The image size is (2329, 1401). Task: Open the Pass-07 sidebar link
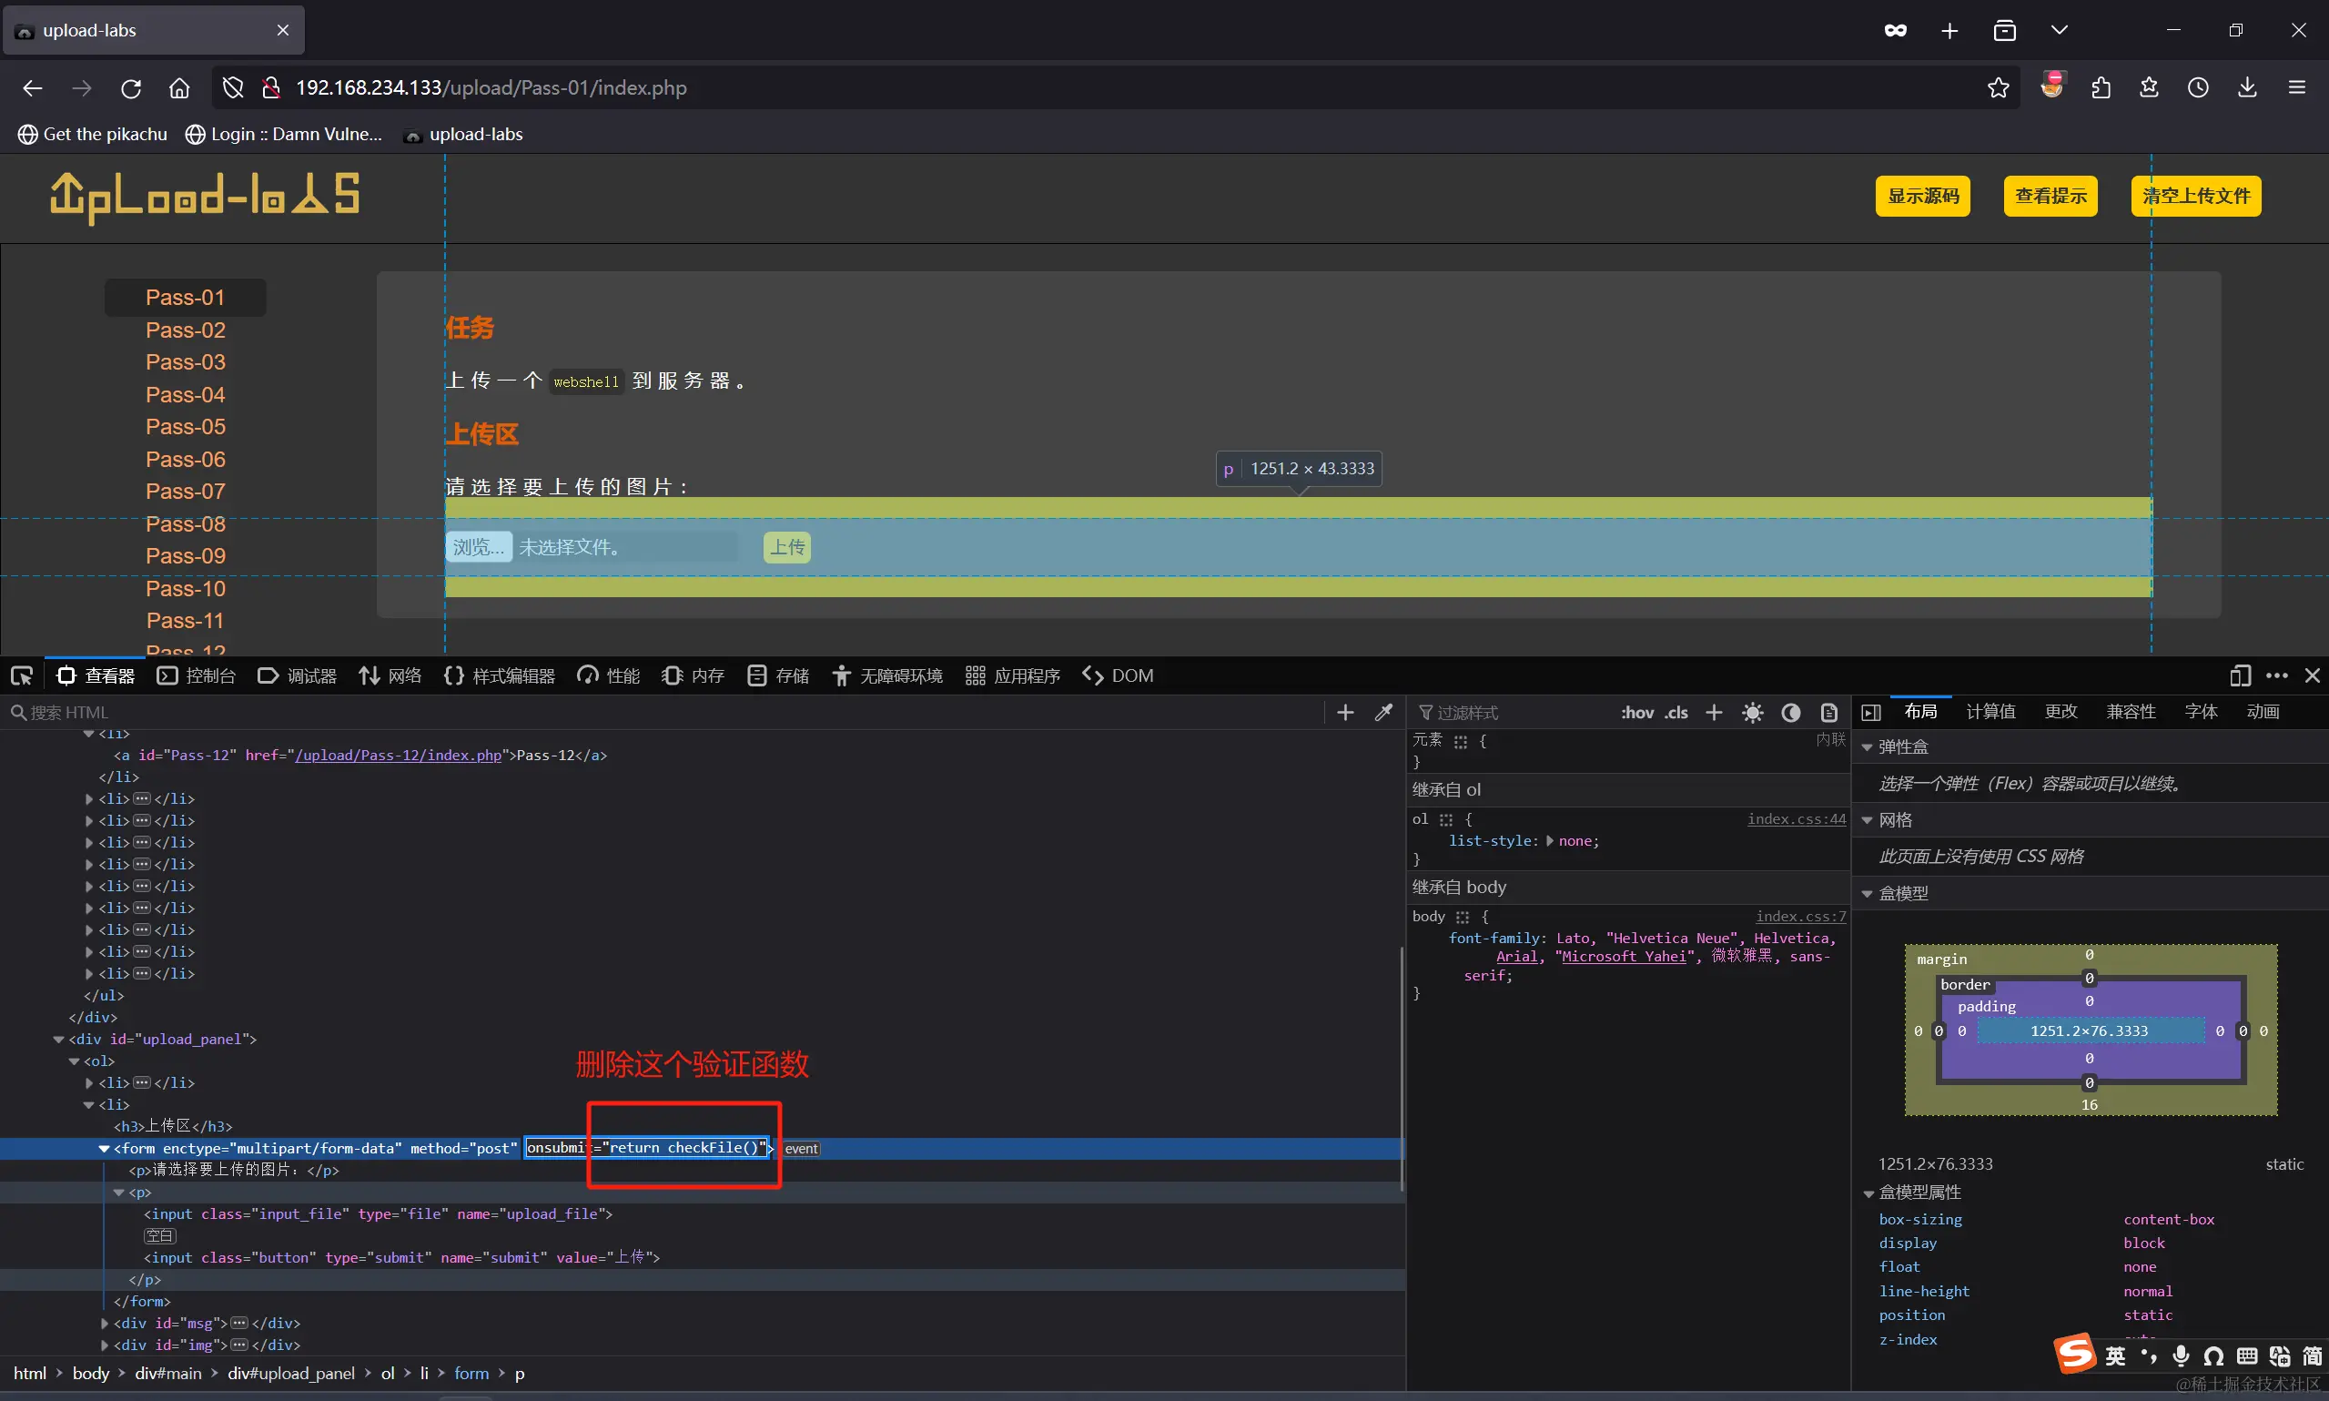185,491
